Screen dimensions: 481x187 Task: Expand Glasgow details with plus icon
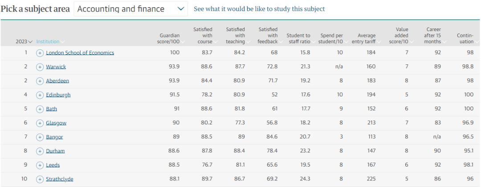click(40, 123)
